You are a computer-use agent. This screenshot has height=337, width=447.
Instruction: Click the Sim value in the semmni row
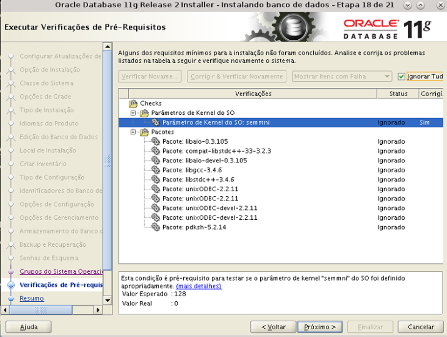point(424,123)
